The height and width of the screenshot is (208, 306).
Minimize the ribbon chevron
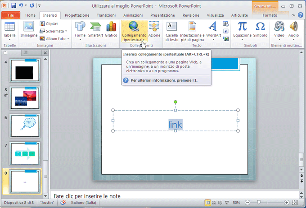[x=293, y=15]
